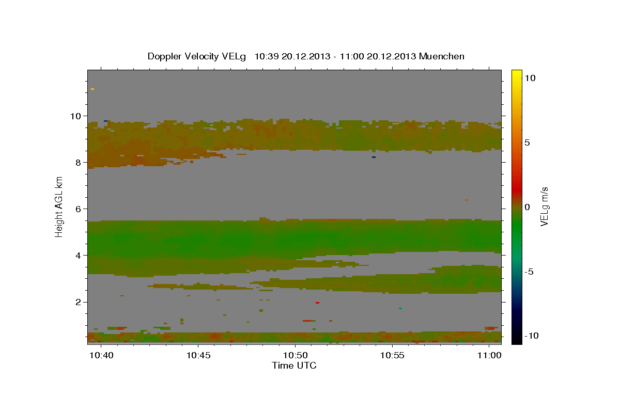Click the 'Height AGL km' axis label
Screen dimensions: 620x413
coord(59,206)
